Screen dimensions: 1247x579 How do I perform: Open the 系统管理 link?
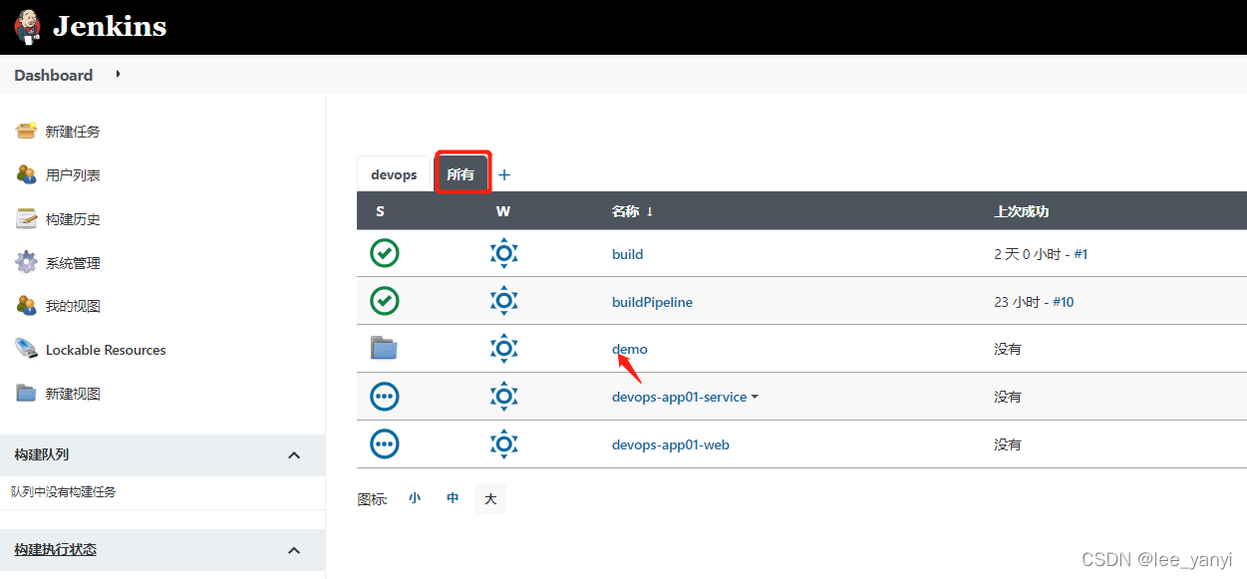73,263
